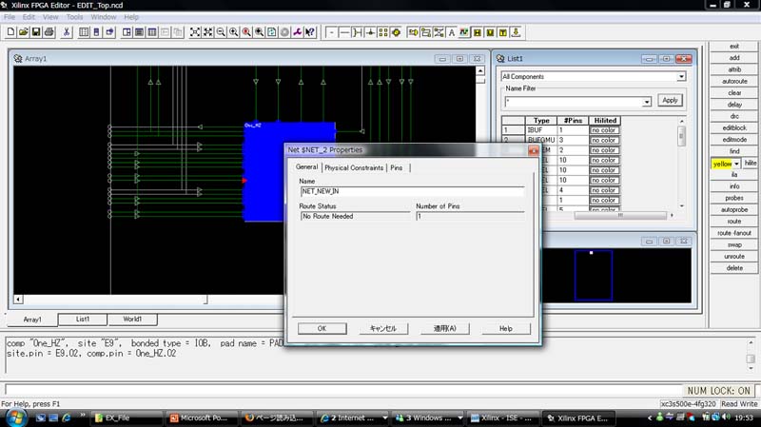Image resolution: width=761 pixels, height=427 pixels.
Task: Click the 2x2 grid dots toolbar icon
Action: (x=383, y=32)
